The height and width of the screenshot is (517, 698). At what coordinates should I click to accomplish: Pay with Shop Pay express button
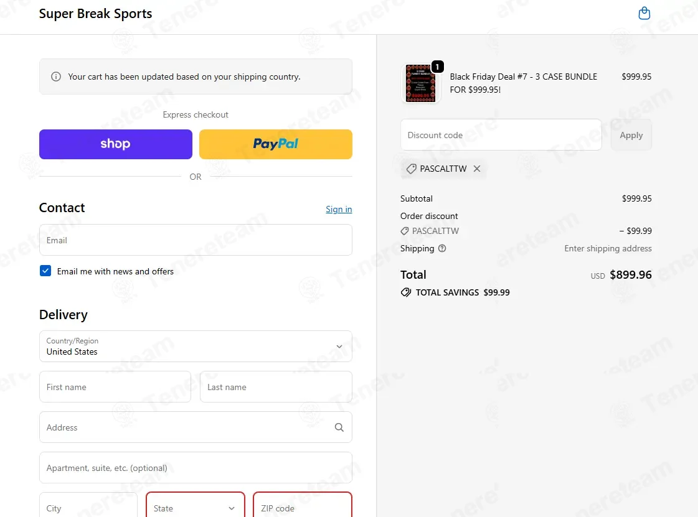pyautogui.click(x=116, y=144)
